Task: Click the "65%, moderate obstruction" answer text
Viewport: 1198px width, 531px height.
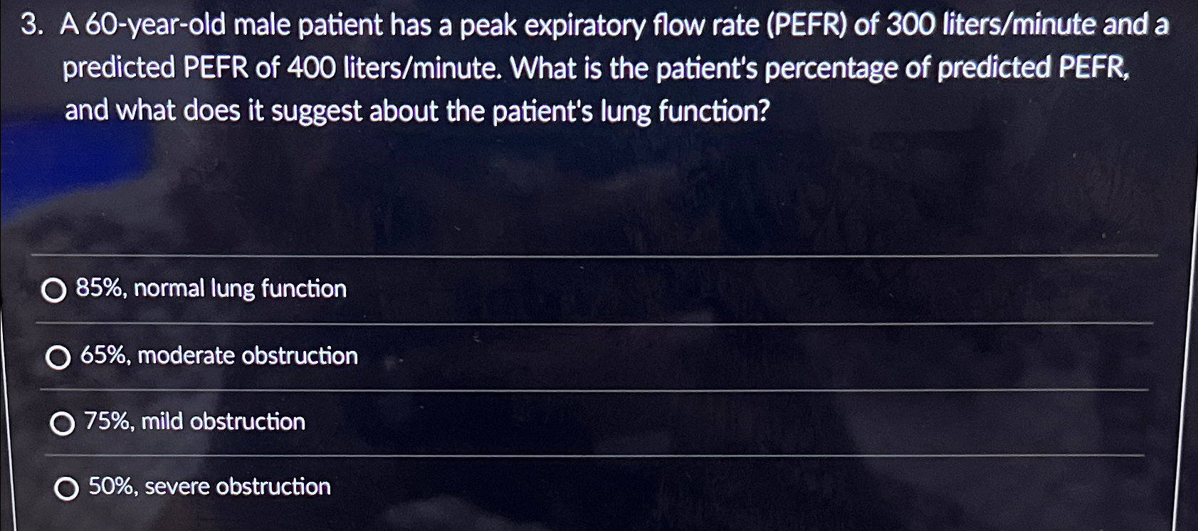Action: (219, 357)
